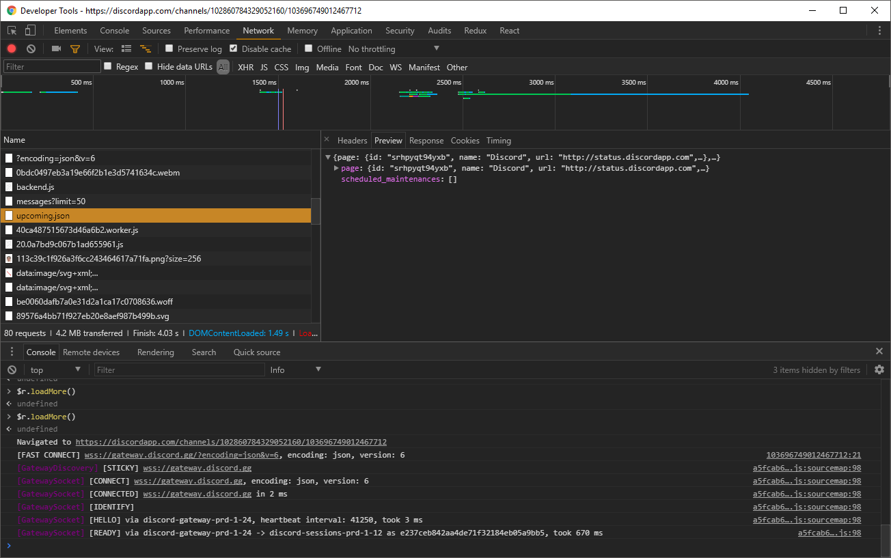
Task: Click the image icon of 113c39c1f926 png request
Action: pyautogui.click(x=9, y=259)
